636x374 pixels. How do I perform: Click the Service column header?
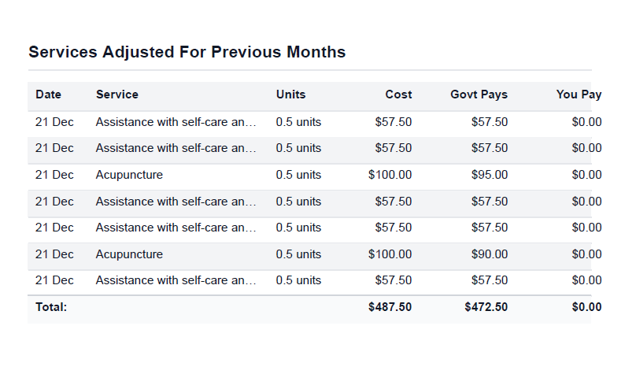(116, 94)
